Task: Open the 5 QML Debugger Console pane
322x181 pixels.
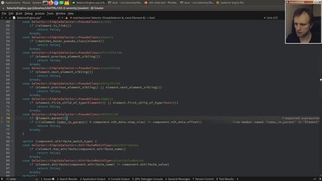Action: tap(147, 179)
